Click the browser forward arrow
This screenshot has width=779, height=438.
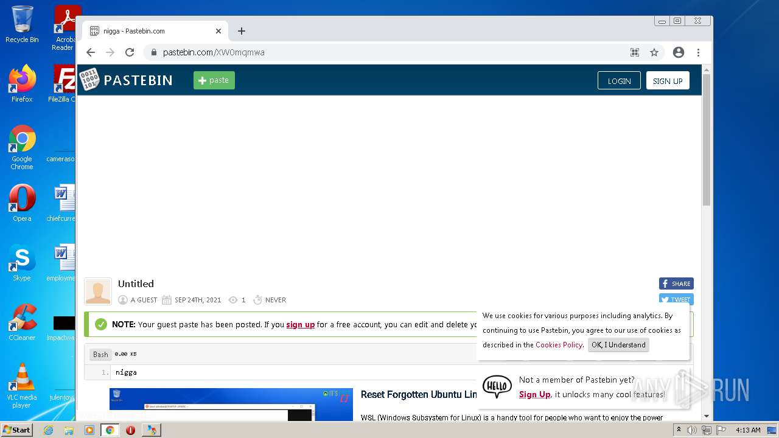tap(110, 52)
